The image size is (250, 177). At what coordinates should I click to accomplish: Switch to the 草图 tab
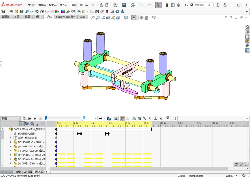coord(27,17)
